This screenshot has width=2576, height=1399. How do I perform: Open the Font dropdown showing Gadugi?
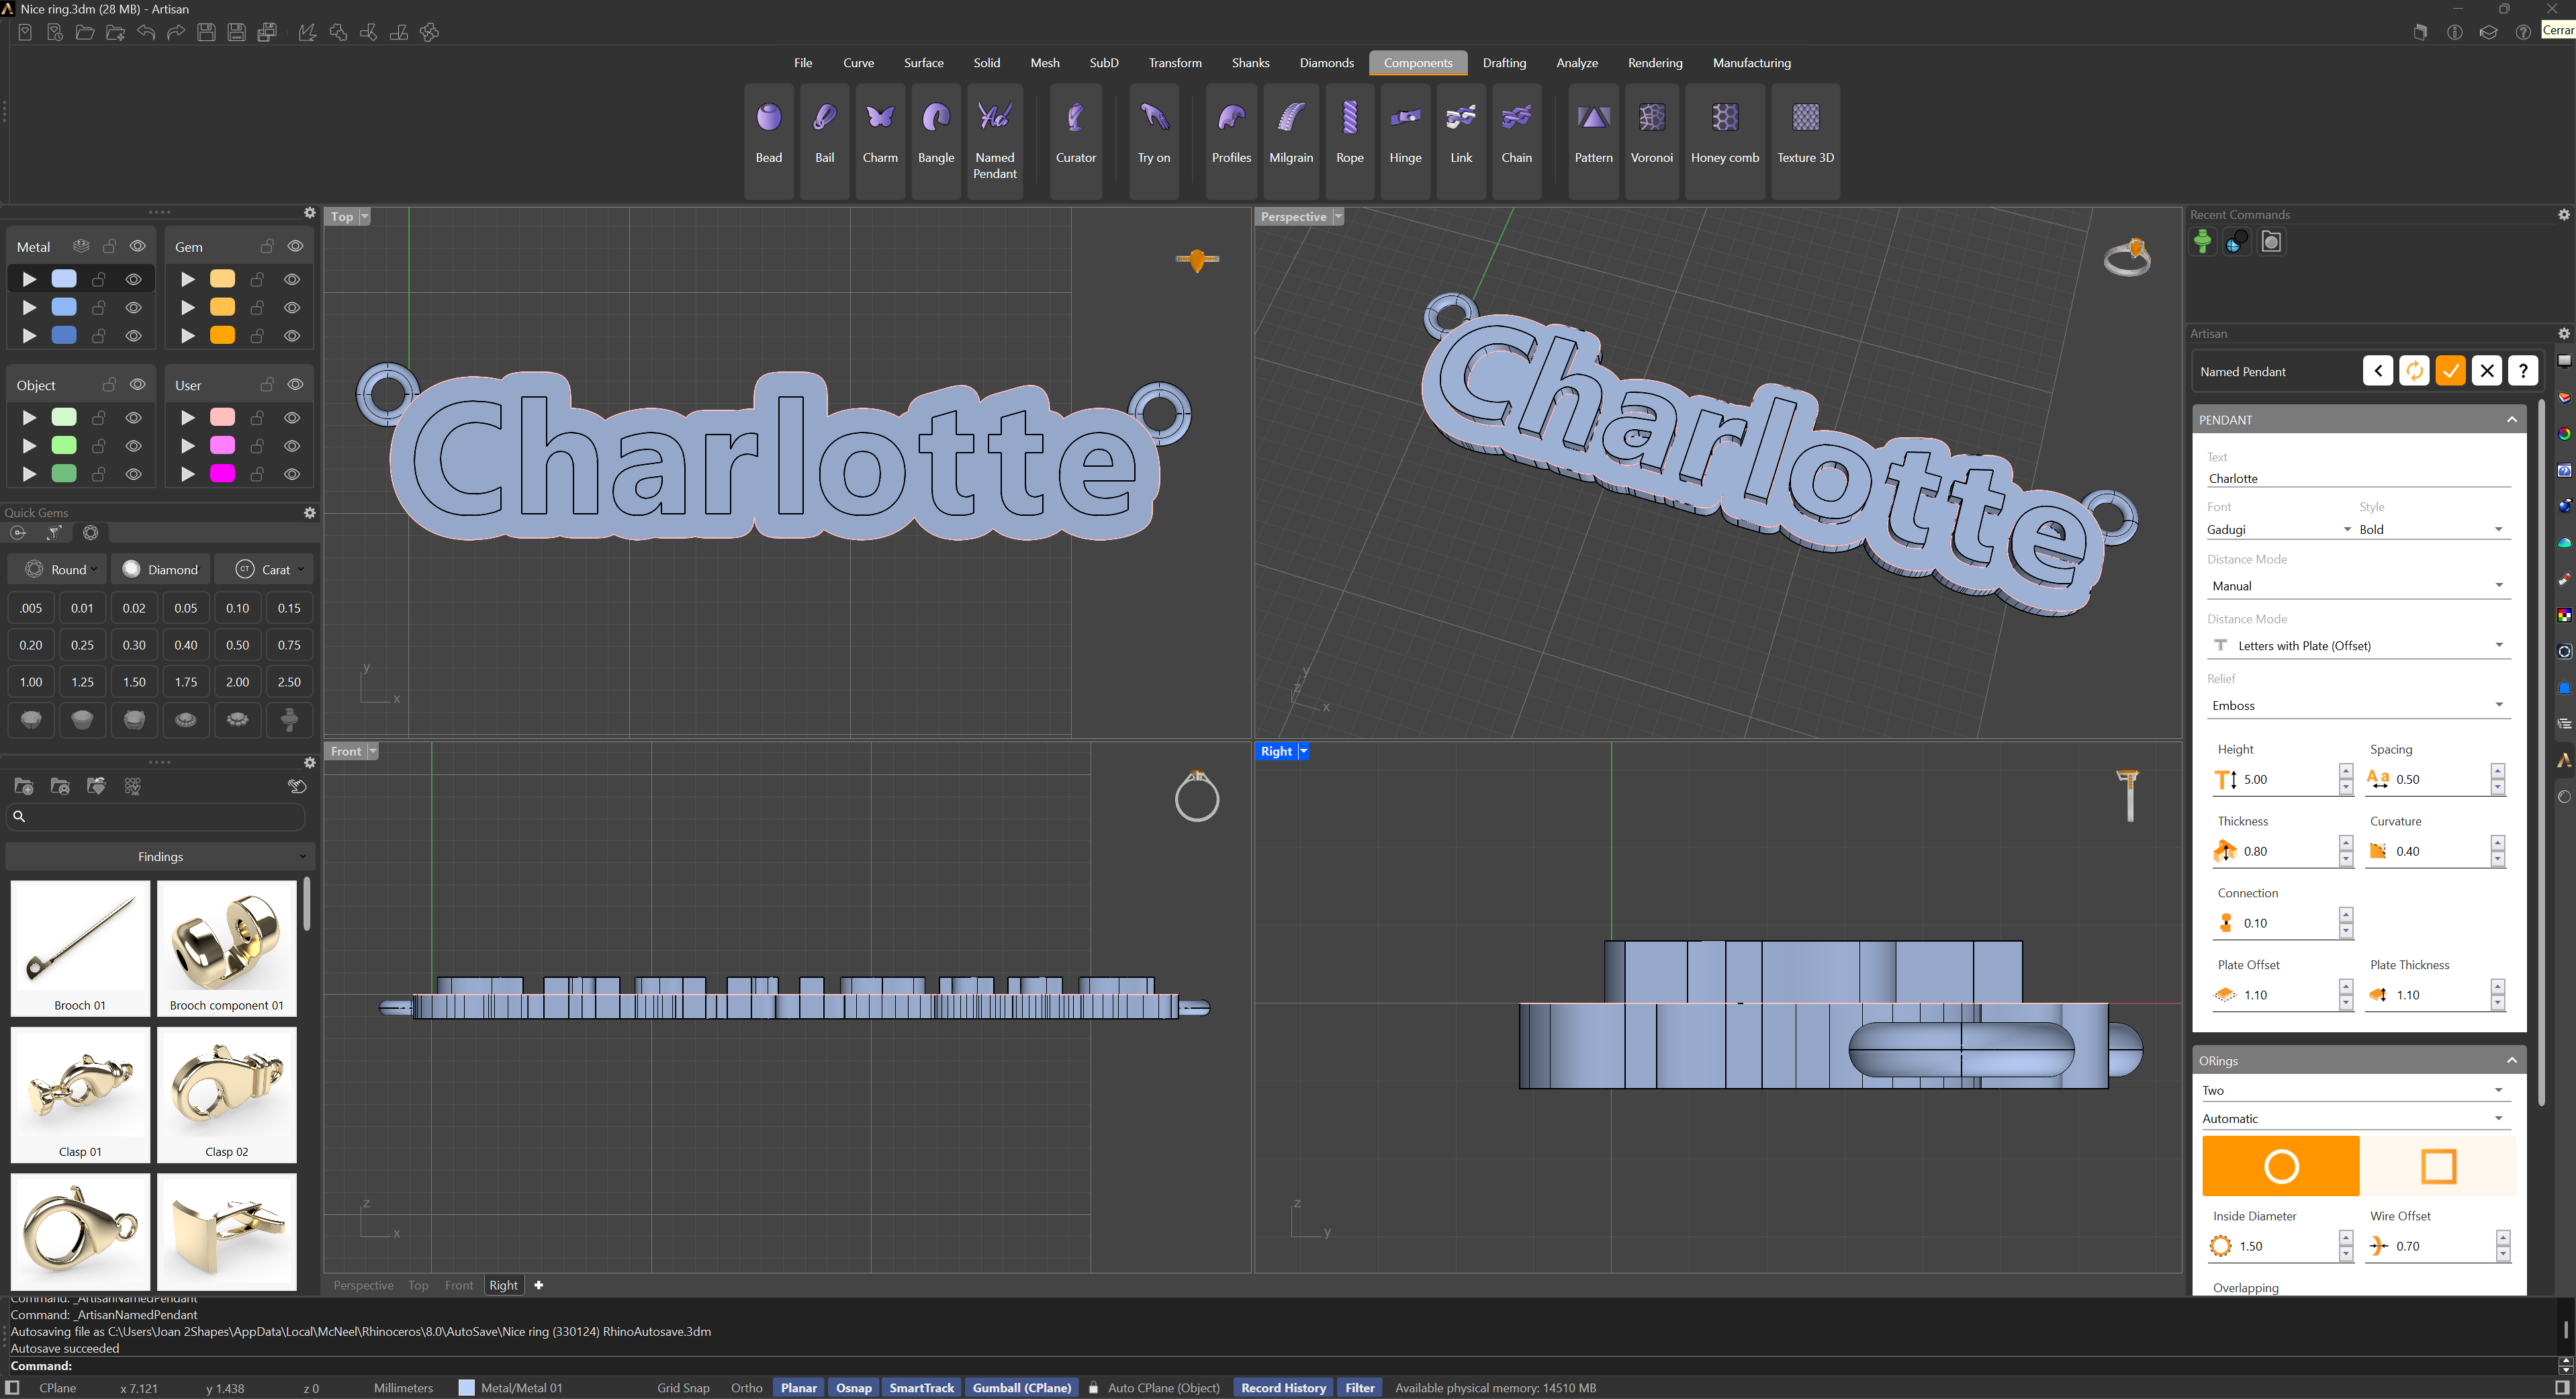point(2279,529)
